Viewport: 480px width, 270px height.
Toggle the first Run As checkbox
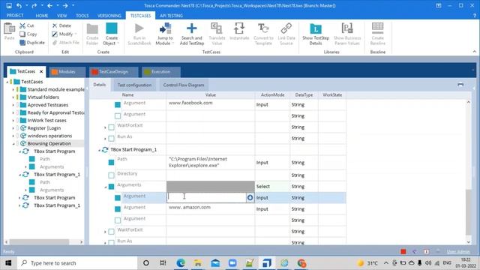pos(112,139)
